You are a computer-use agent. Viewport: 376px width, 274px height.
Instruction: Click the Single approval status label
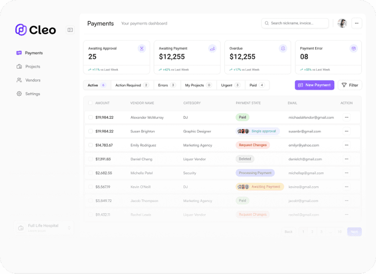tap(264, 131)
